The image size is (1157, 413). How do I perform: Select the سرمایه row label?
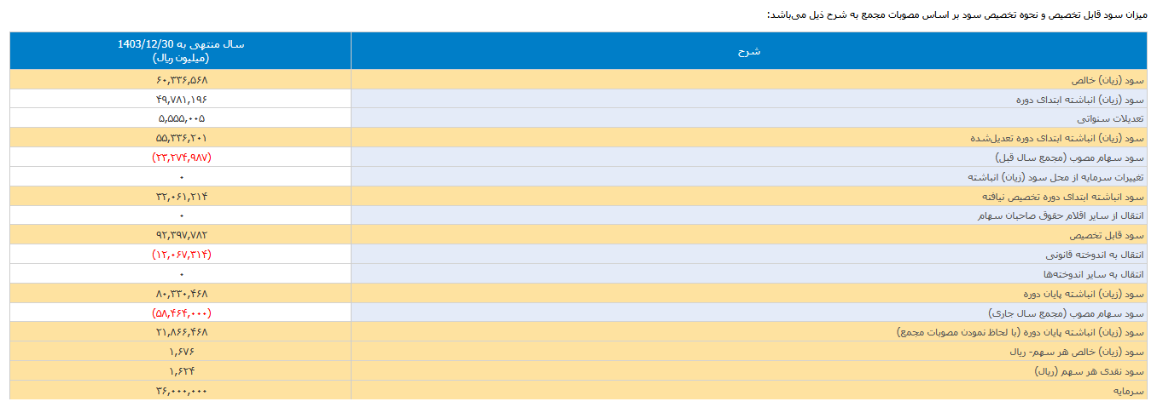point(1129,392)
